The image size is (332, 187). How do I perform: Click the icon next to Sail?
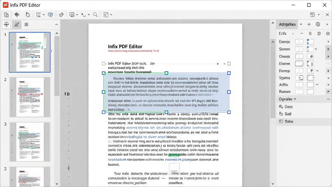(x=281, y=114)
